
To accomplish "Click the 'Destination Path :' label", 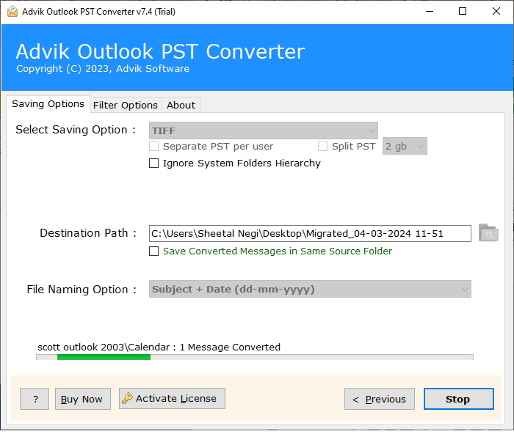I will tap(88, 233).
